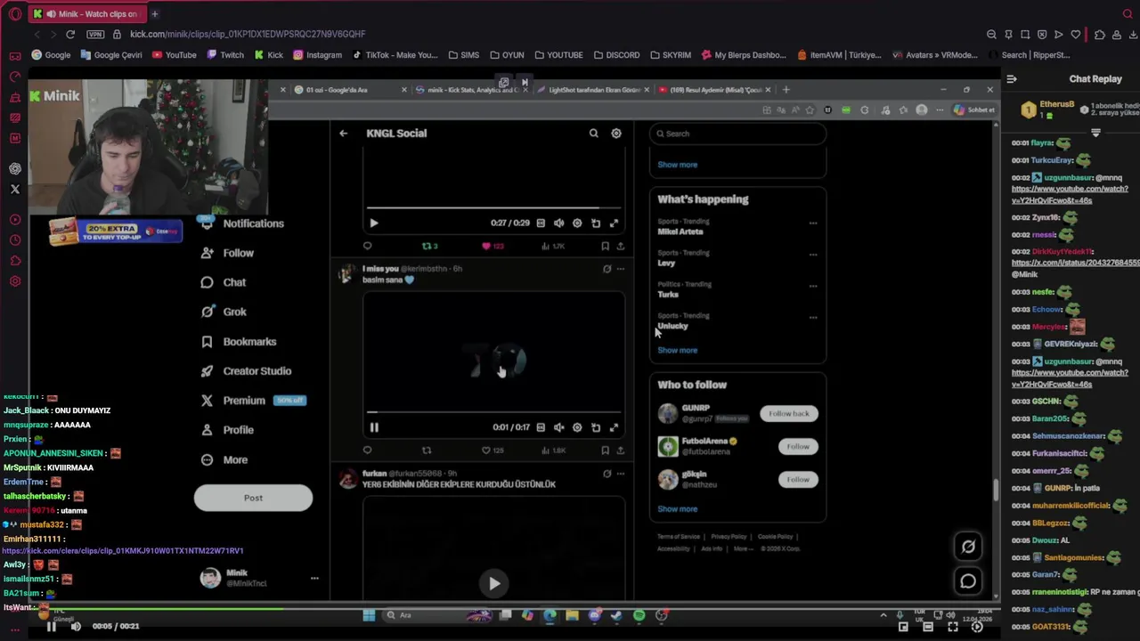
Task: Click Show more under Who to follow
Action: 677,509
